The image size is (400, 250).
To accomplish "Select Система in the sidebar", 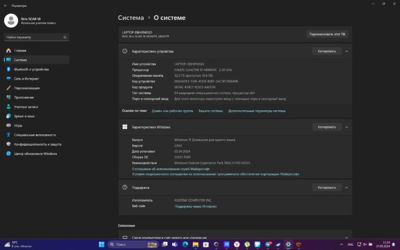I will pyautogui.click(x=36, y=60).
